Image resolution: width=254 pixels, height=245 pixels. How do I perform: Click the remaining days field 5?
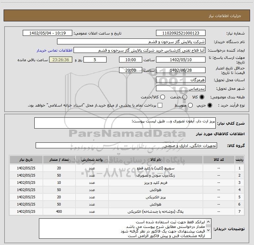pos(95,60)
